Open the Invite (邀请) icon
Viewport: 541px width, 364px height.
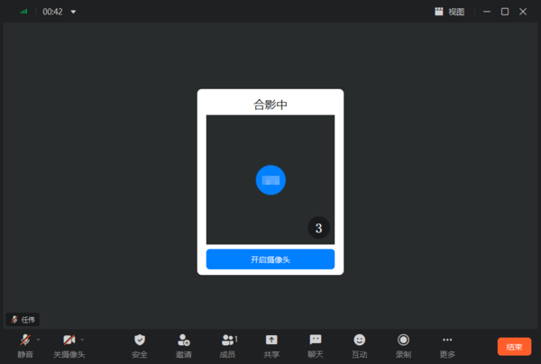click(183, 340)
